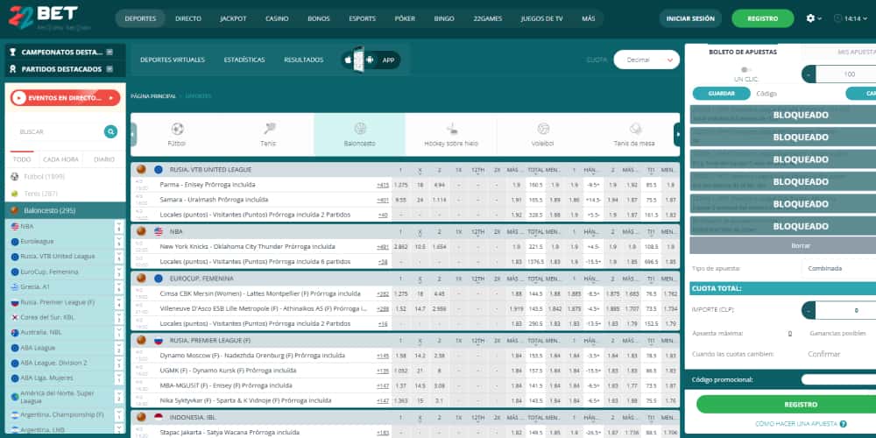This screenshot has height=438, width=876.
Task: Click the bottom green Registro button
Action: [x=801, y=405]
